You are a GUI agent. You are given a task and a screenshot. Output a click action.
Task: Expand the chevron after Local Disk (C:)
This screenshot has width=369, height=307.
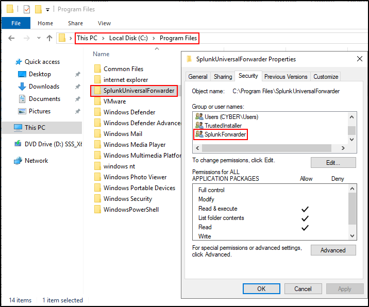[x=154, y=38]
